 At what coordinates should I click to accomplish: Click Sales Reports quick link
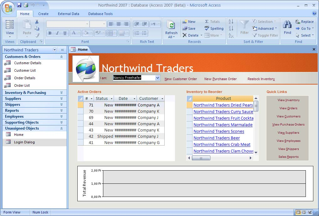(x=289, y=157)
